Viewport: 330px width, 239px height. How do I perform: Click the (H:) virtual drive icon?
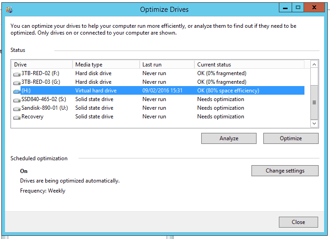pos(17,91)
